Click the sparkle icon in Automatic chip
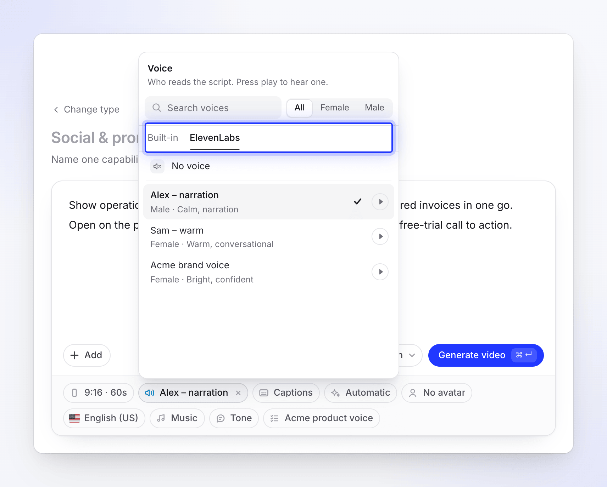The image size is (607, 487). point(335,393)
